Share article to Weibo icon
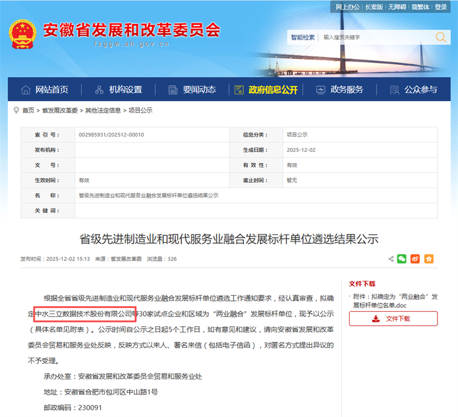This screenshot has height=417, width=458. pos(415,259)
